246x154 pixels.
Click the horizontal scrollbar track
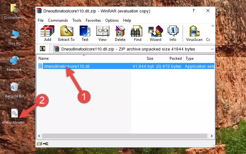point(124,136)
